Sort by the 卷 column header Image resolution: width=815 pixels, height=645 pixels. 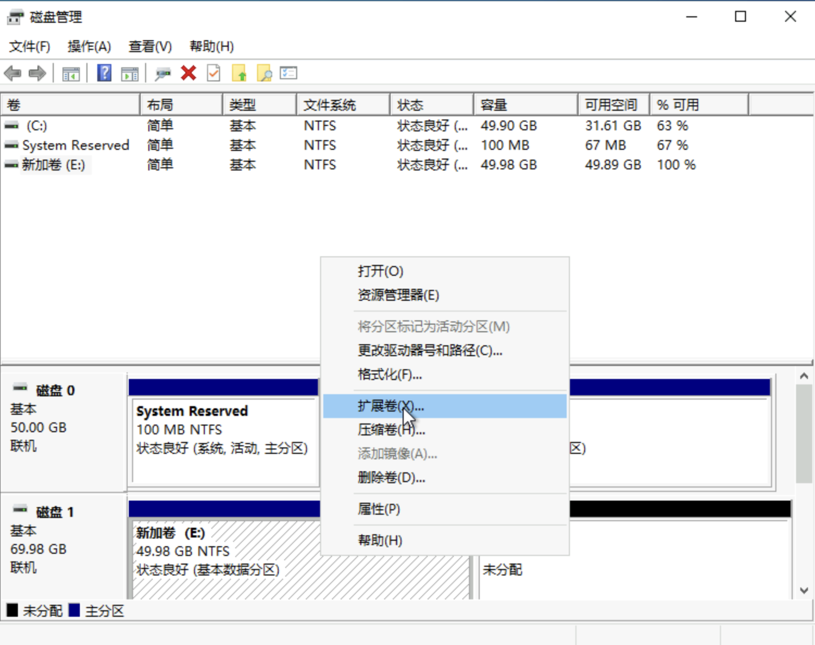point(70,105)
